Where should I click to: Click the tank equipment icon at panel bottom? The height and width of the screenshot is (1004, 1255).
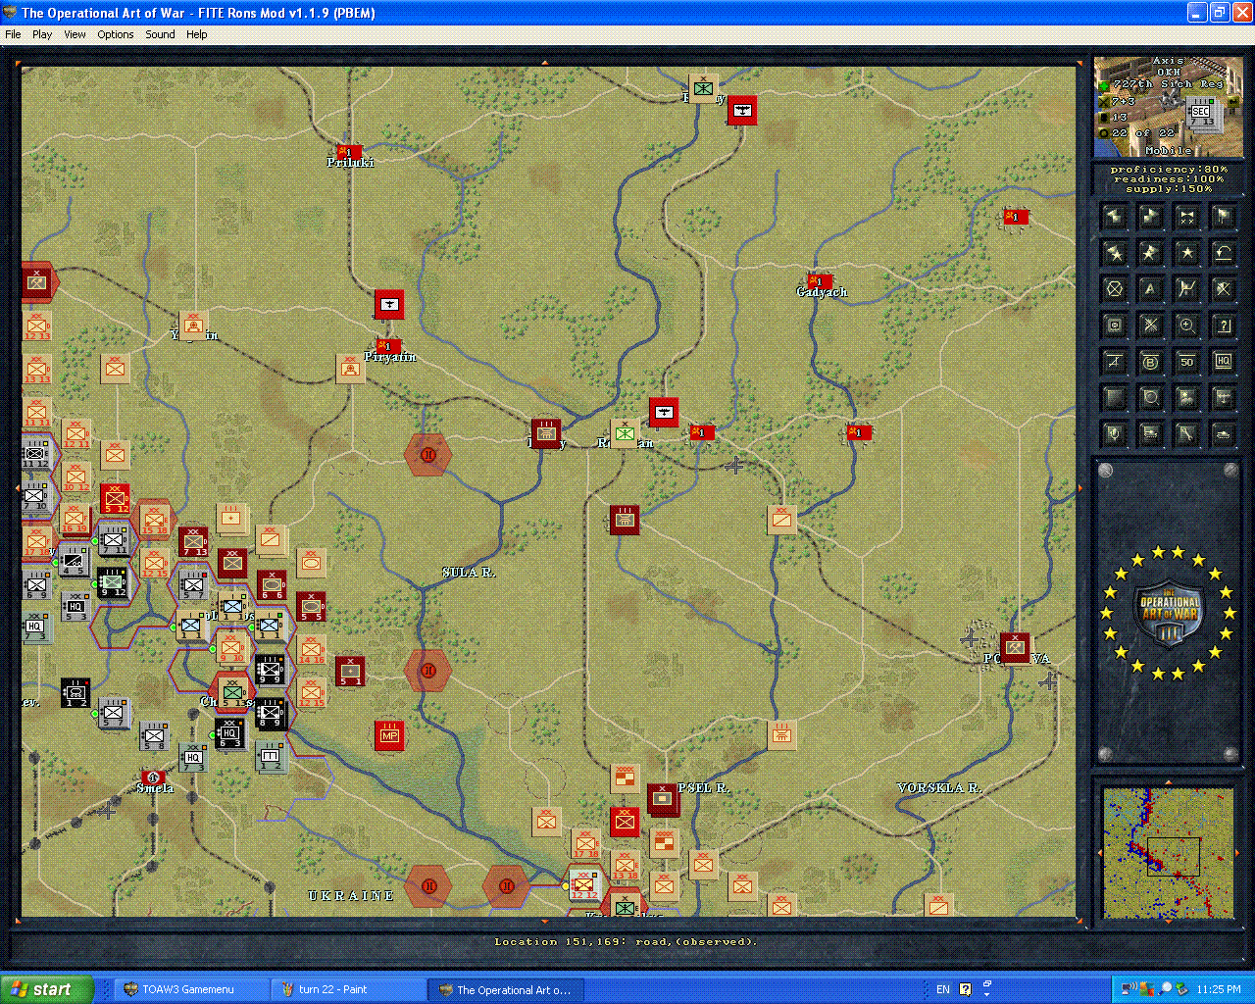1223,432
